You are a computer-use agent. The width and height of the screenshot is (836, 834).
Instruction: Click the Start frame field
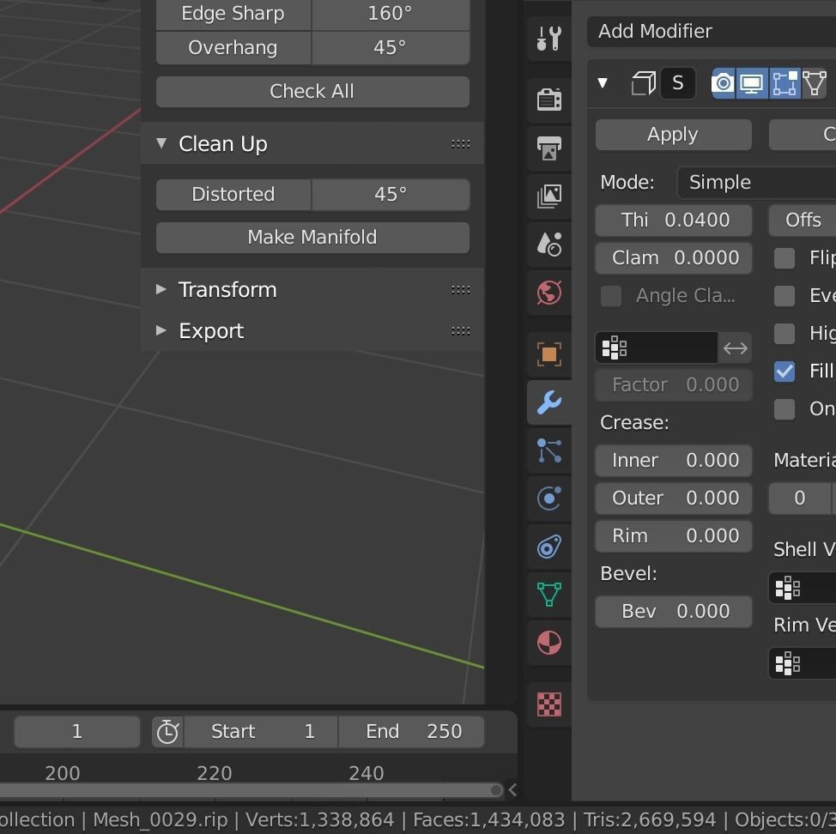[x=261, y=731]
